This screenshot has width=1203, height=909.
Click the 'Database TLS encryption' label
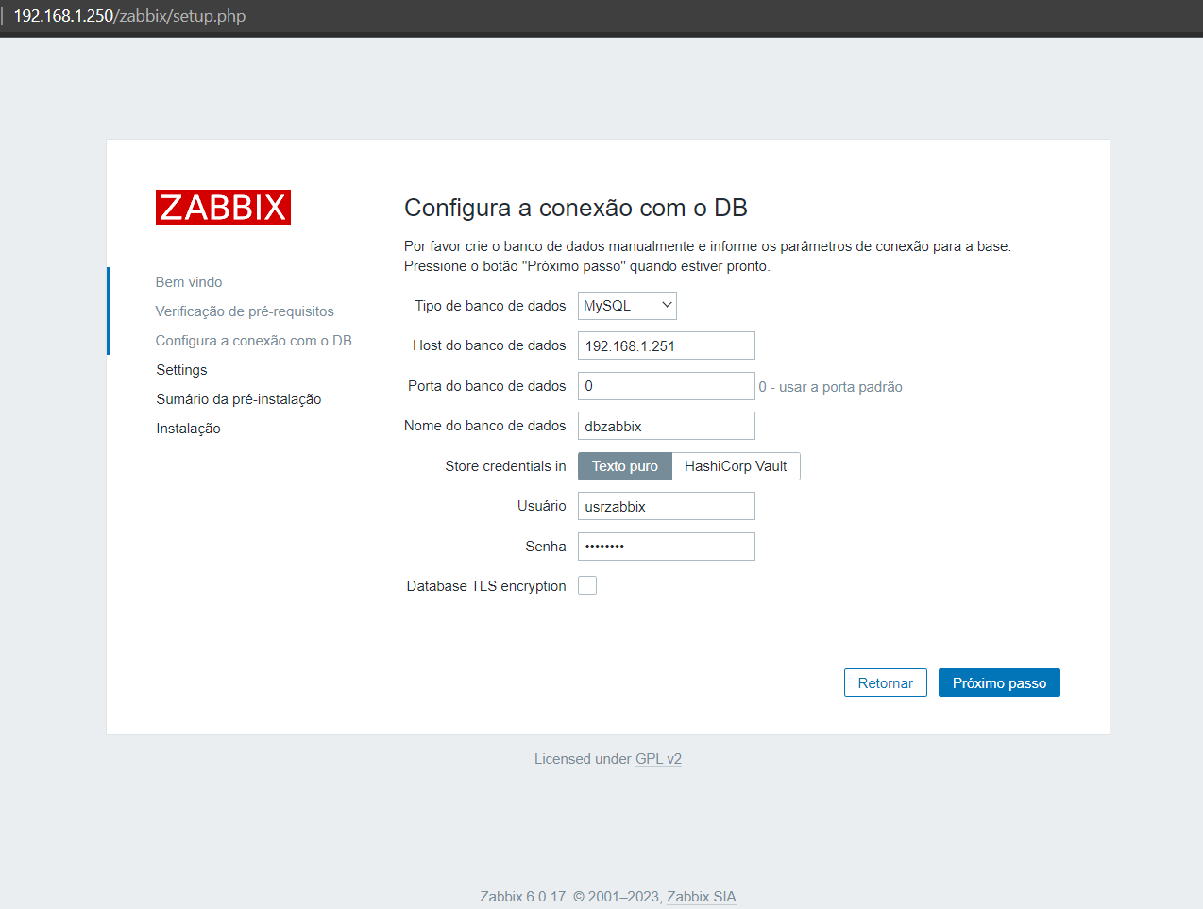click(486, 586)
